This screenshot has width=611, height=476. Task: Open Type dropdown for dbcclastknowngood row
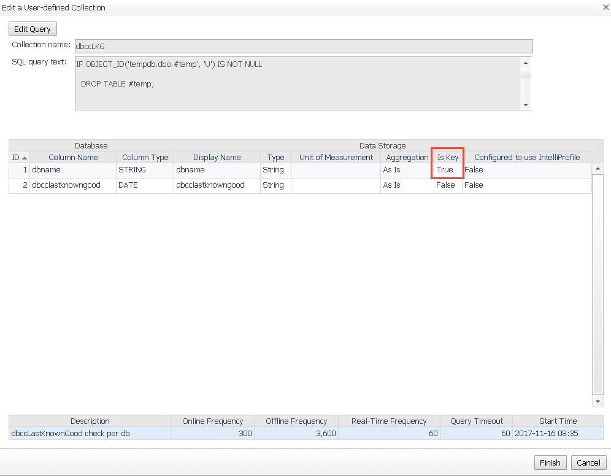pyautogui.click(x=275, y=185)
